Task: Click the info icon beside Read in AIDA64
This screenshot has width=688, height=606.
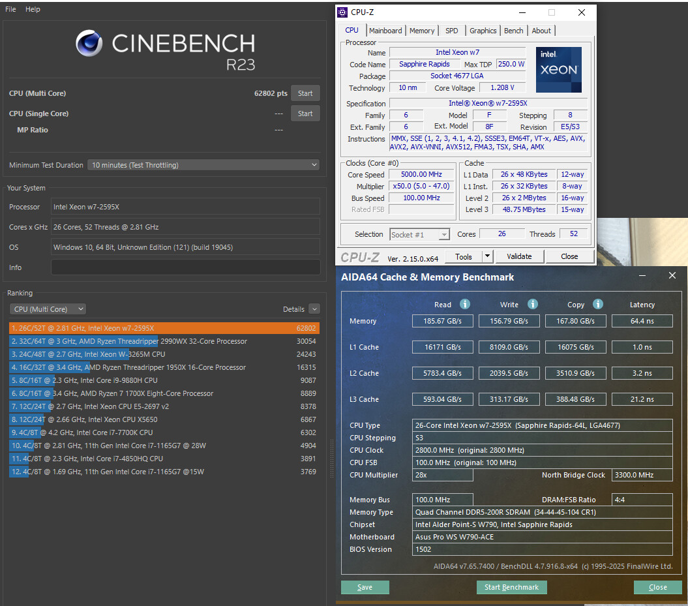Action: tap(465, 304)
